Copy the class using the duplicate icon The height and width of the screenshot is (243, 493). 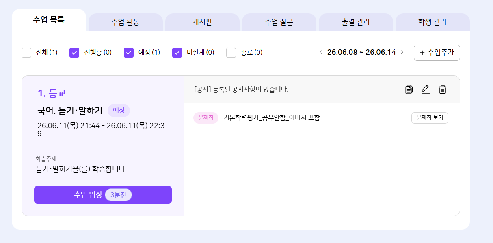pyautogui.click(x=409, y=90)
